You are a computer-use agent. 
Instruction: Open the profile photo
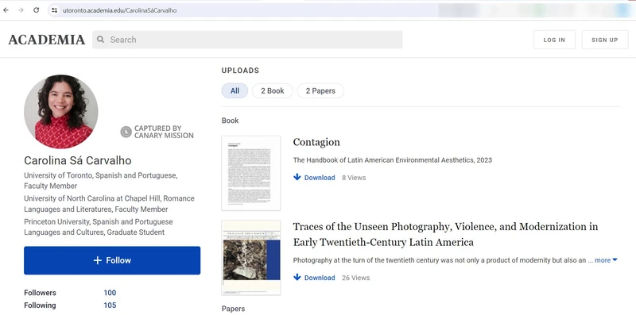click(x=61, y=112)
